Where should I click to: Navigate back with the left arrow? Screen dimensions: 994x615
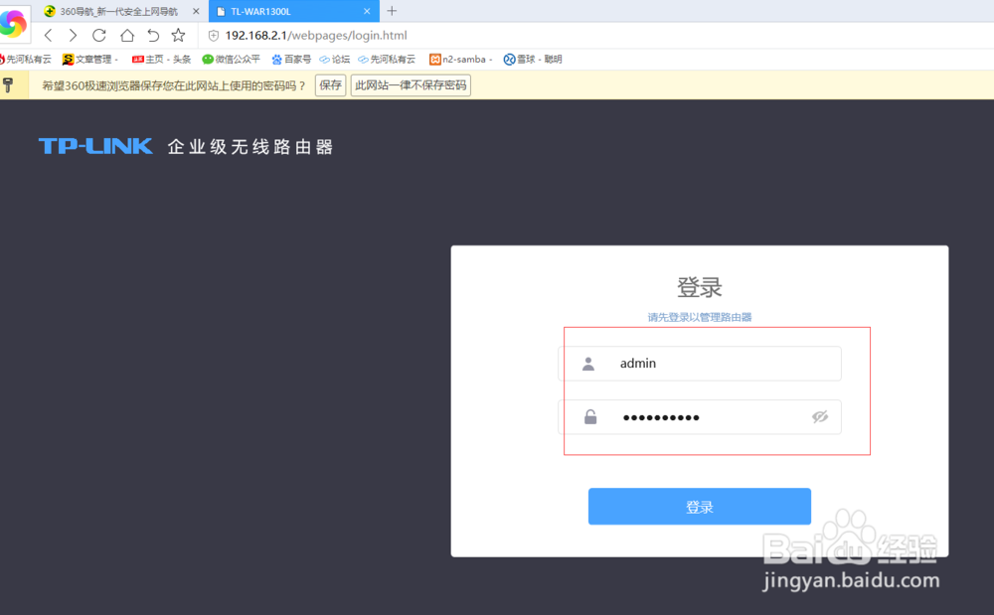click(x=48, y=35)
